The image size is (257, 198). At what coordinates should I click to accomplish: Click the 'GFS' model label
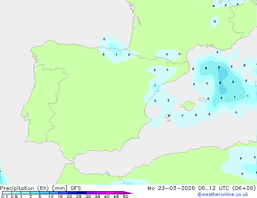(x=76, y=188)
